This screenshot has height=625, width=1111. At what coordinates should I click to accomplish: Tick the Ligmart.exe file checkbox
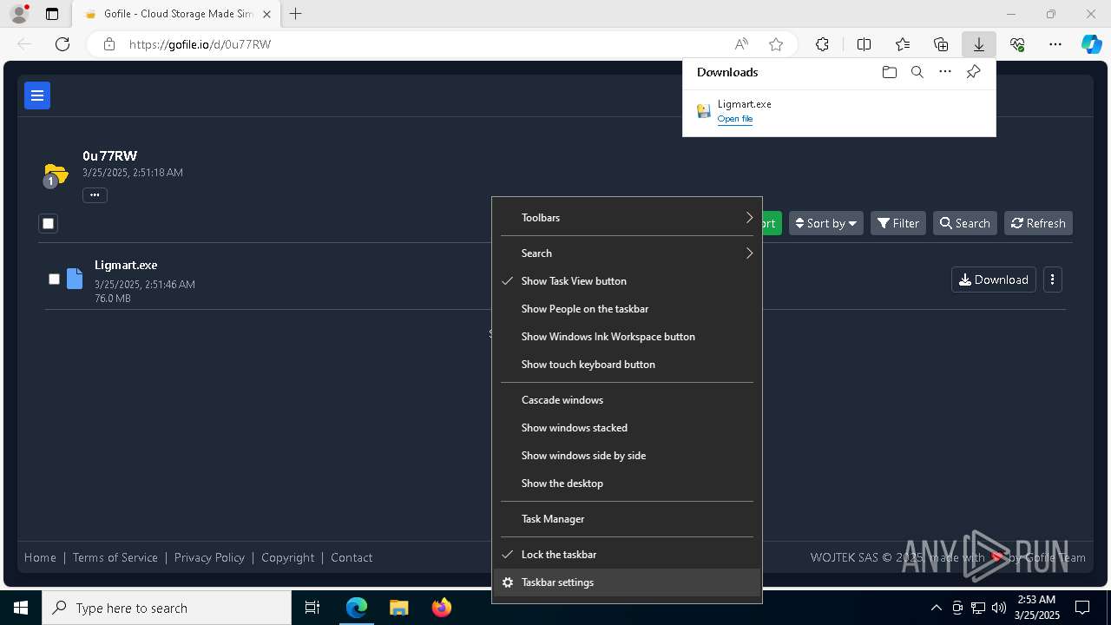[54, 279]
